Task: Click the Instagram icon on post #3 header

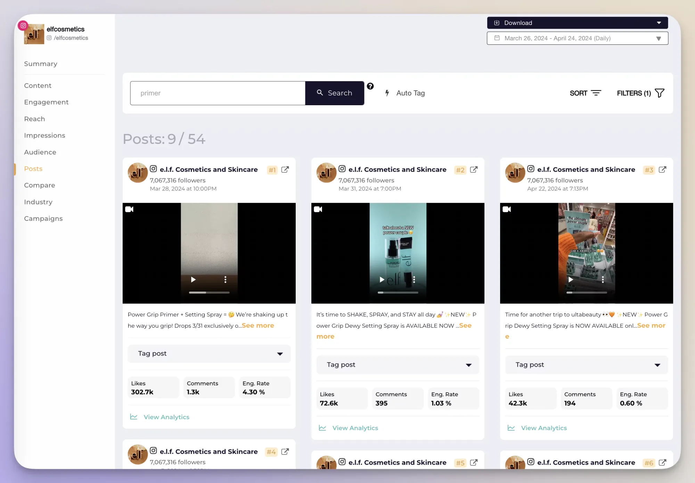Action: click(531, 169)
